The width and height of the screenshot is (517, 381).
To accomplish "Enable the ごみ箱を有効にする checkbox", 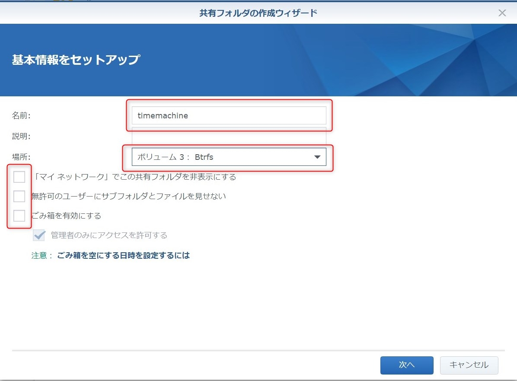I will coord(19,216).
